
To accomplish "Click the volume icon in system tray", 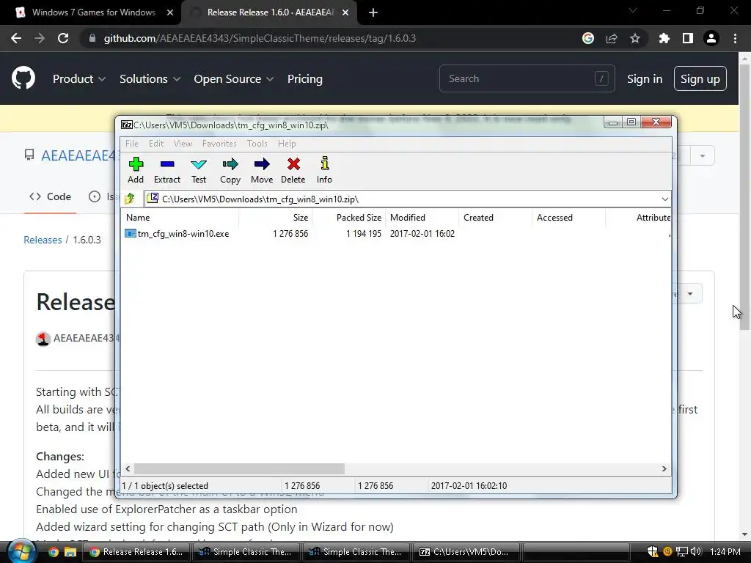I will pyautogui.click(x=696, y=551).
